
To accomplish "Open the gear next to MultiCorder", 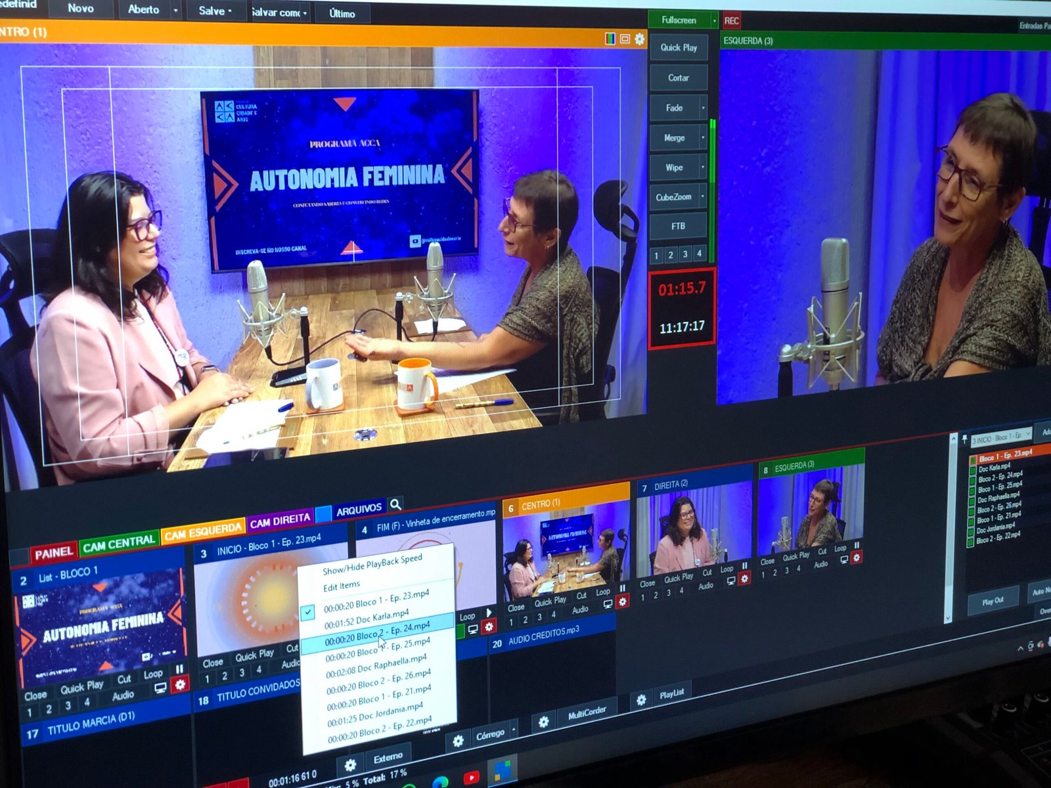I will [543, 722].
